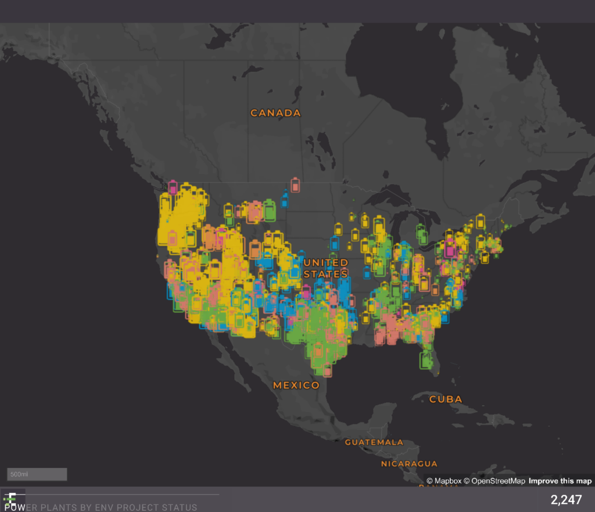
Task: Select the pink battery marker in Washington state
Action: [173, 187]
